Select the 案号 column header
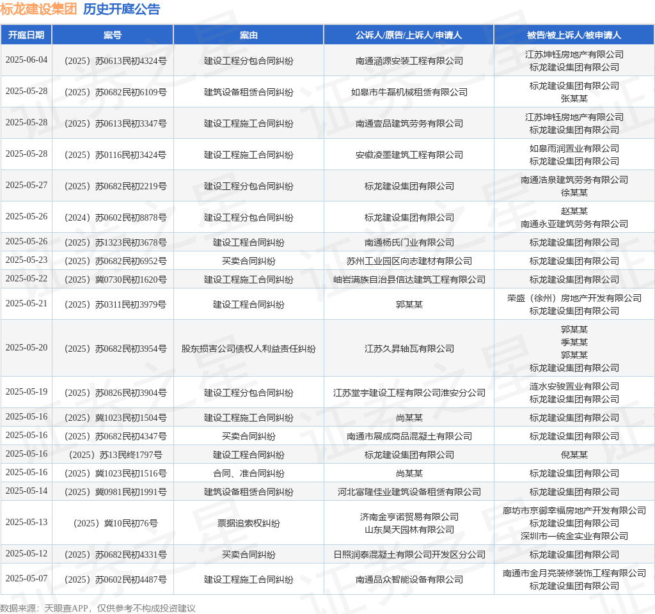The height and width of the screenshot is (614, 655). (113, 35)
